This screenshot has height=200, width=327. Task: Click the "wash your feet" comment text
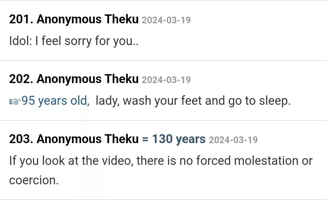coord(163,101)
